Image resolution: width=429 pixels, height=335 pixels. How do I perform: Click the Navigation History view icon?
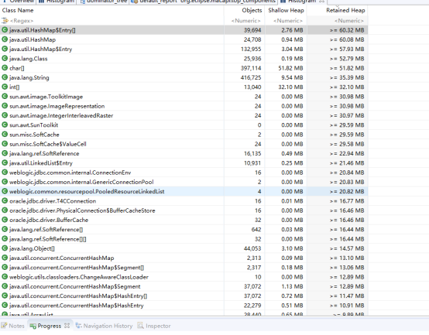(x=78, y=326)
